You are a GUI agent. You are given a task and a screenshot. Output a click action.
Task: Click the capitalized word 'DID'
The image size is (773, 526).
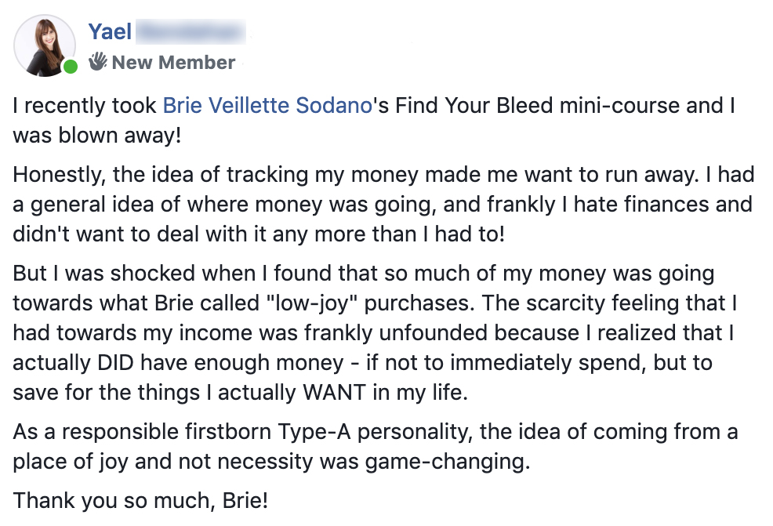click(116, 363)
